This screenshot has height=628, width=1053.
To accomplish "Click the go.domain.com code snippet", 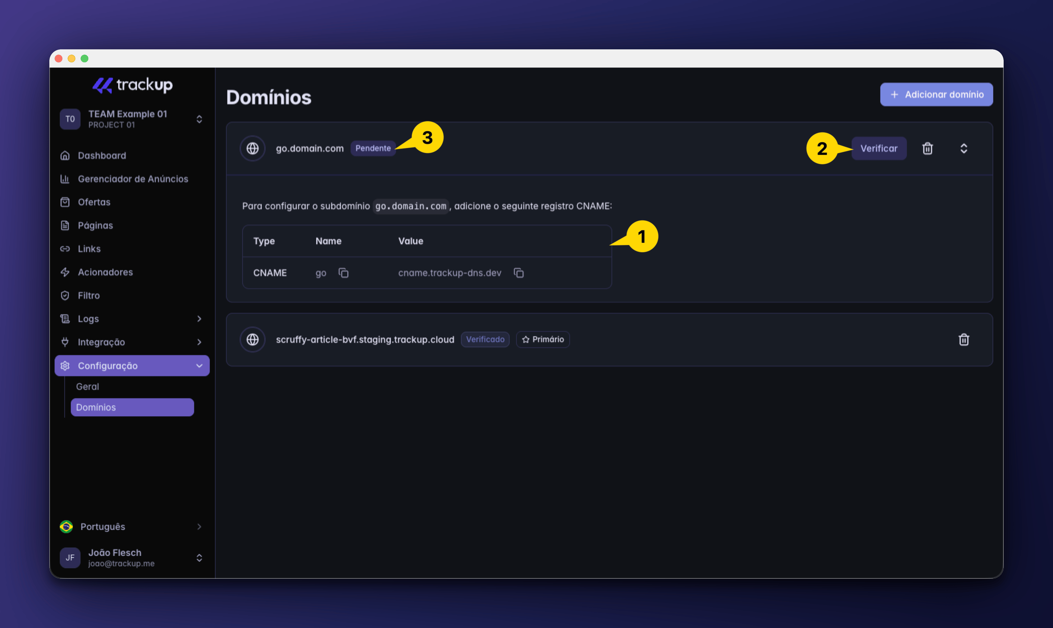I will tap(410, 206).
